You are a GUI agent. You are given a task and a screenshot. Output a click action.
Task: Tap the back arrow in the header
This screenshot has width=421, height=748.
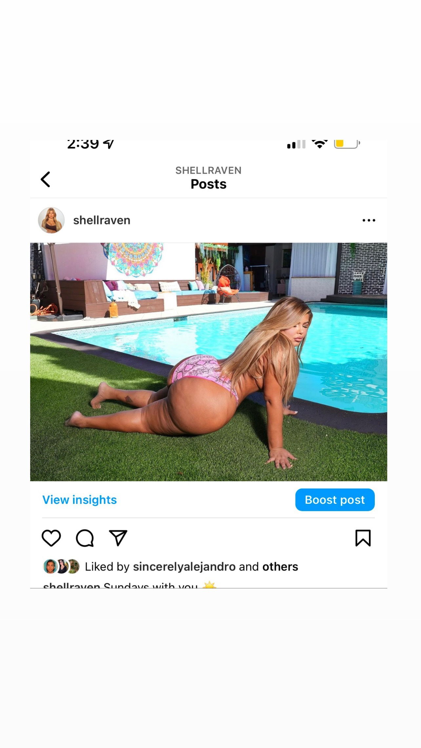coord(46,179)
